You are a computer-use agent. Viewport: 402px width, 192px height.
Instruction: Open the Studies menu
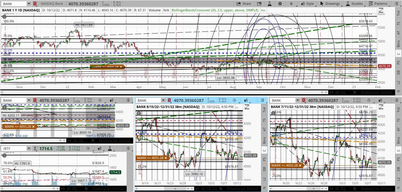[x=355, y=4]
